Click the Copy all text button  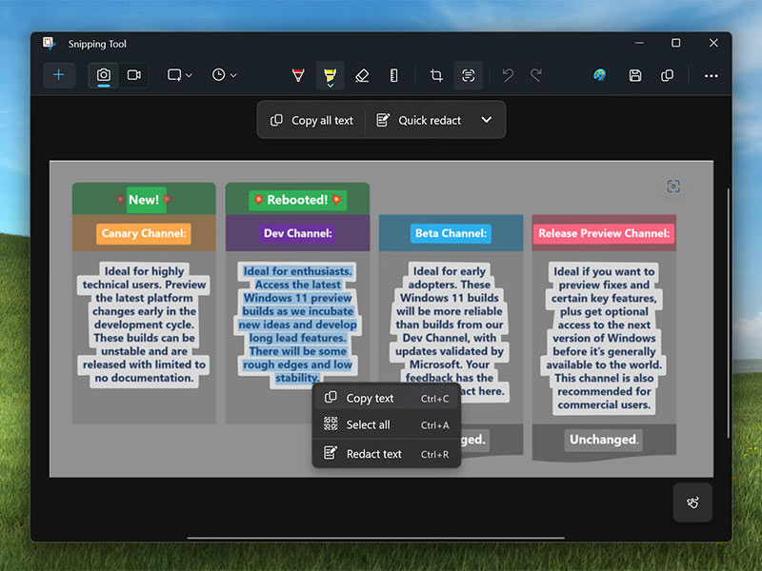pyautogui.click(x=311, y=120)
